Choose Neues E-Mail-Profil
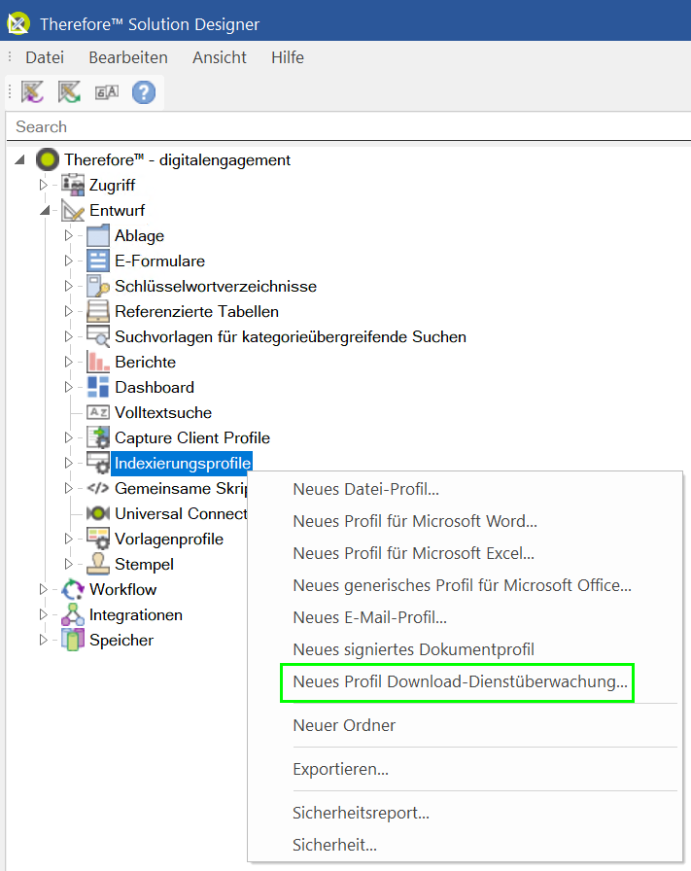The height and width of the screenshot is (871, 691). click(465, 617)
